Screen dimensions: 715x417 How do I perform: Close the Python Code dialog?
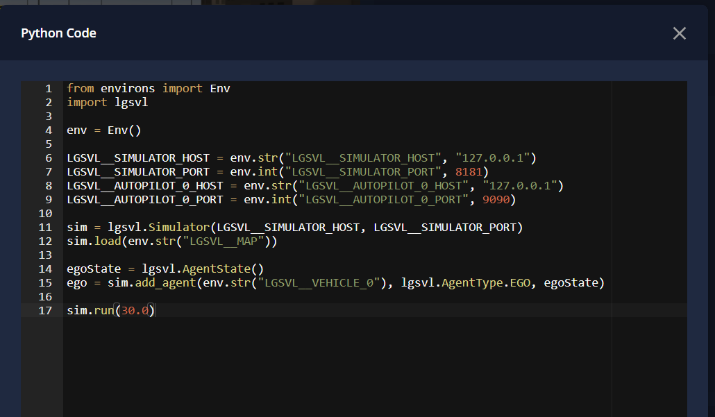pyautogui.click(x=680, y=33)
